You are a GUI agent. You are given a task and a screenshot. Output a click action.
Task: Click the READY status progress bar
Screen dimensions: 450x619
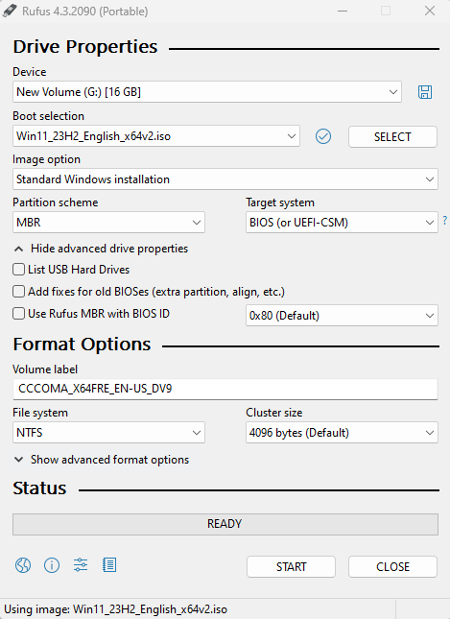click(x=225, y=524)
